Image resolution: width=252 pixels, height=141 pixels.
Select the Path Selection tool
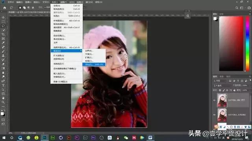point(3,90)
